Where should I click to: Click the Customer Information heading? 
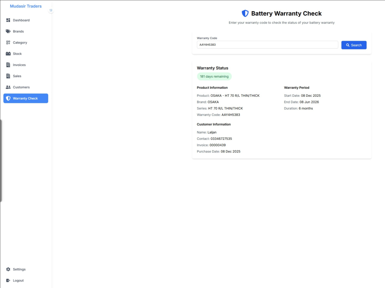[x=214, y=124]
